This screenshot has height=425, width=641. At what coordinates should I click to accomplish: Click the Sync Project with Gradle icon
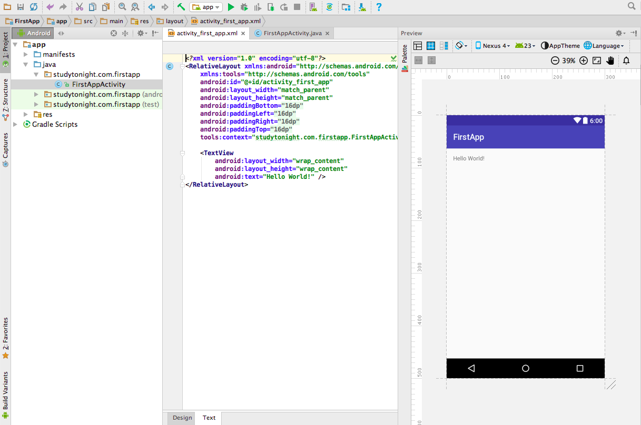click(x=330, y=7)
